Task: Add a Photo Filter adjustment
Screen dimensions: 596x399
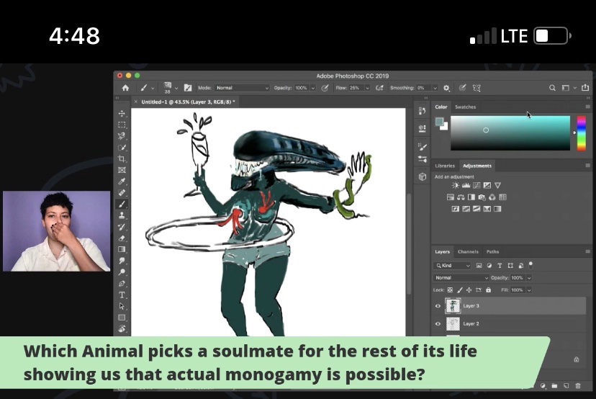Action: click(x=482, y=197)
